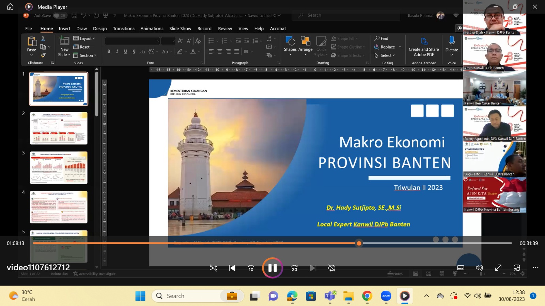Open the Transitions ribbon tab
The height and width of the screenshot is (306, 545).
[124, 29]
